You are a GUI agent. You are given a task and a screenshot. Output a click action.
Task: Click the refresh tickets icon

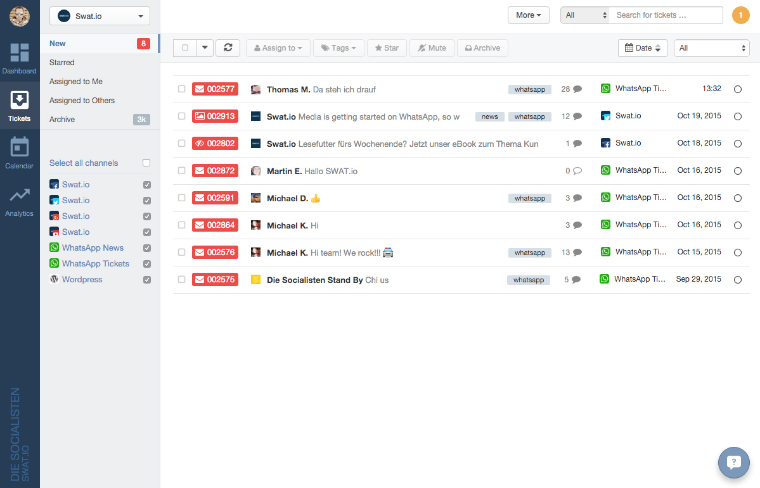click(x=228, y=48)
